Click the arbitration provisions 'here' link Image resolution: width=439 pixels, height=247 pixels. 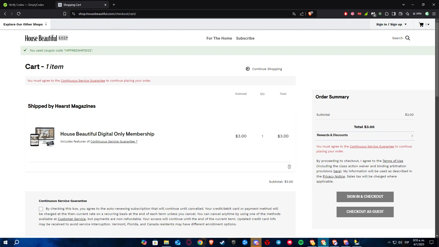coord(337,171)
